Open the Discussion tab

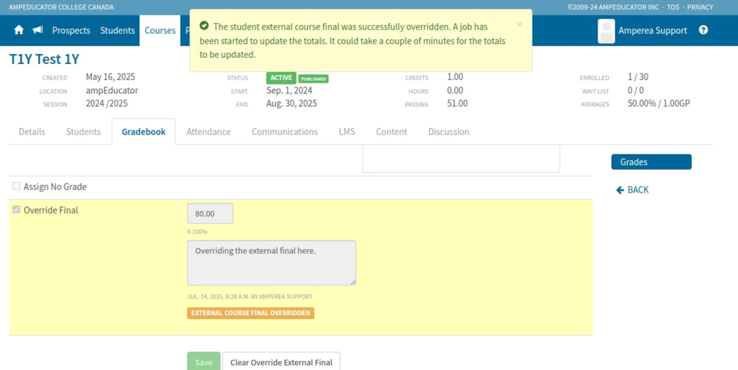(449, 132)
